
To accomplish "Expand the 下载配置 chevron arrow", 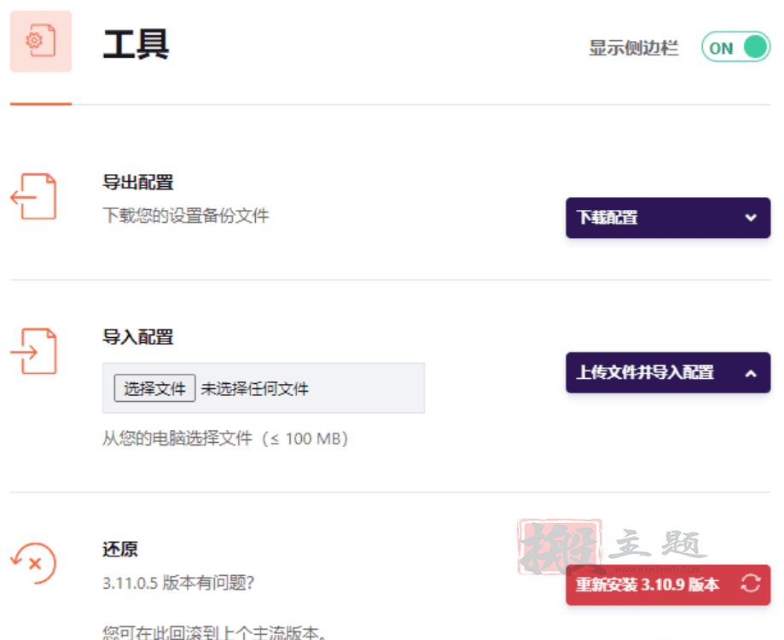I will [x=751, y=218].
